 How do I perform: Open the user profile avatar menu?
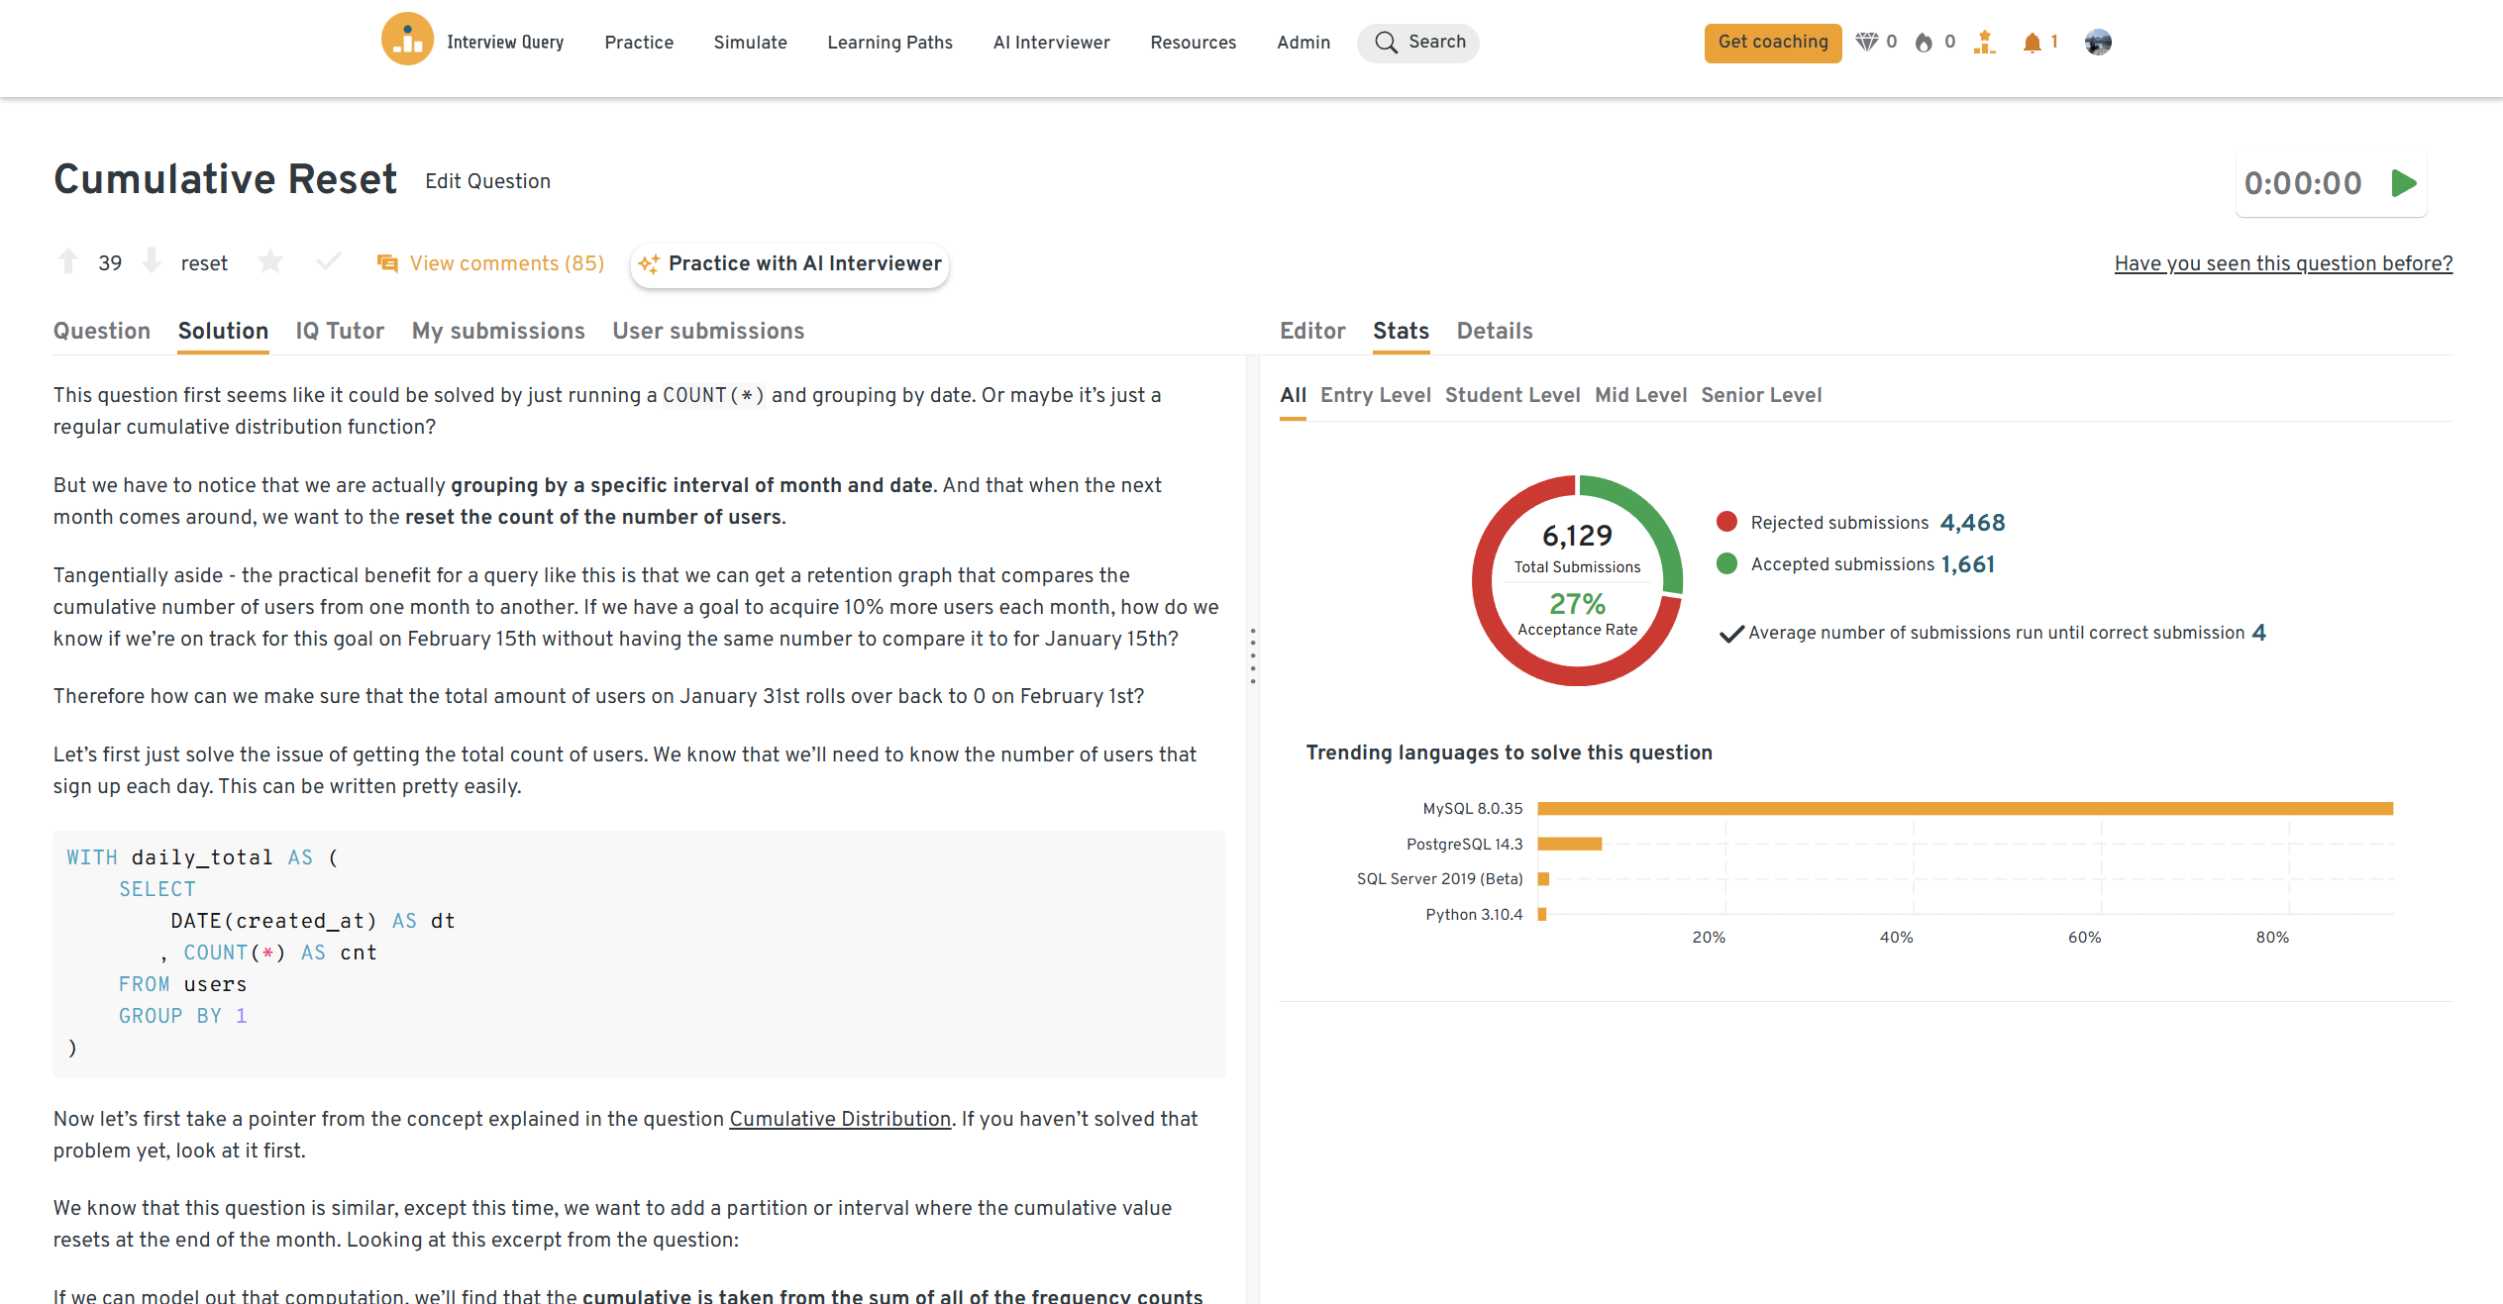(x=2098, y=43)
